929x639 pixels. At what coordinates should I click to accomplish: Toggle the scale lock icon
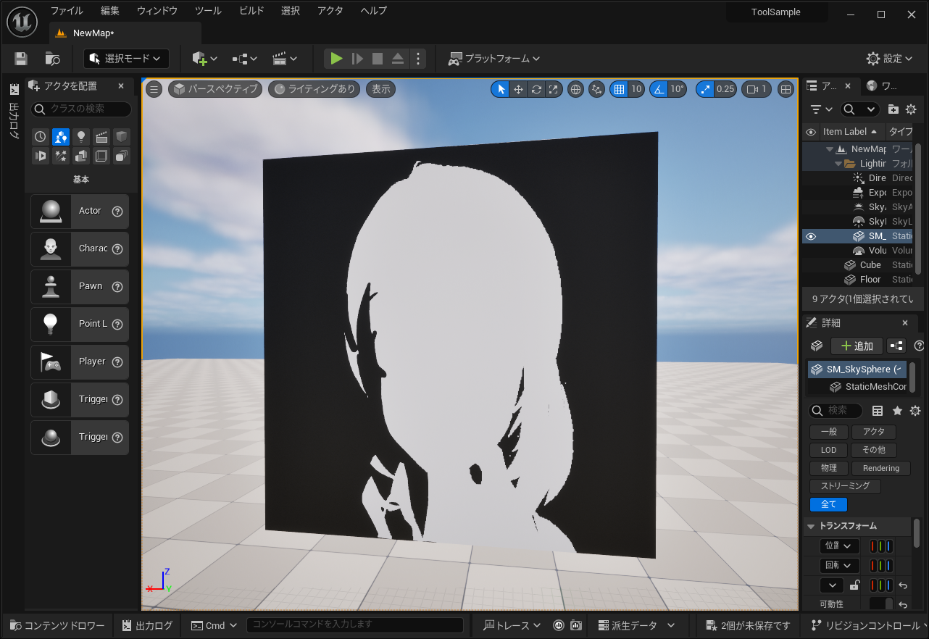coord(854,585)
